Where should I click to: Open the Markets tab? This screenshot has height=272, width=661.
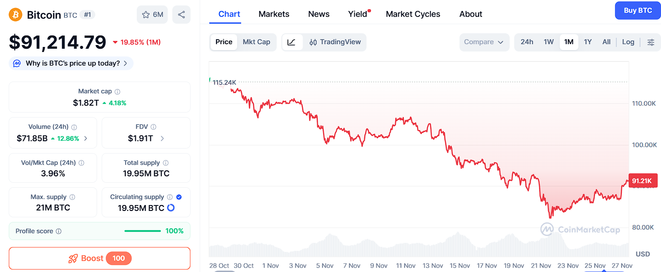[x=274, y=14]
